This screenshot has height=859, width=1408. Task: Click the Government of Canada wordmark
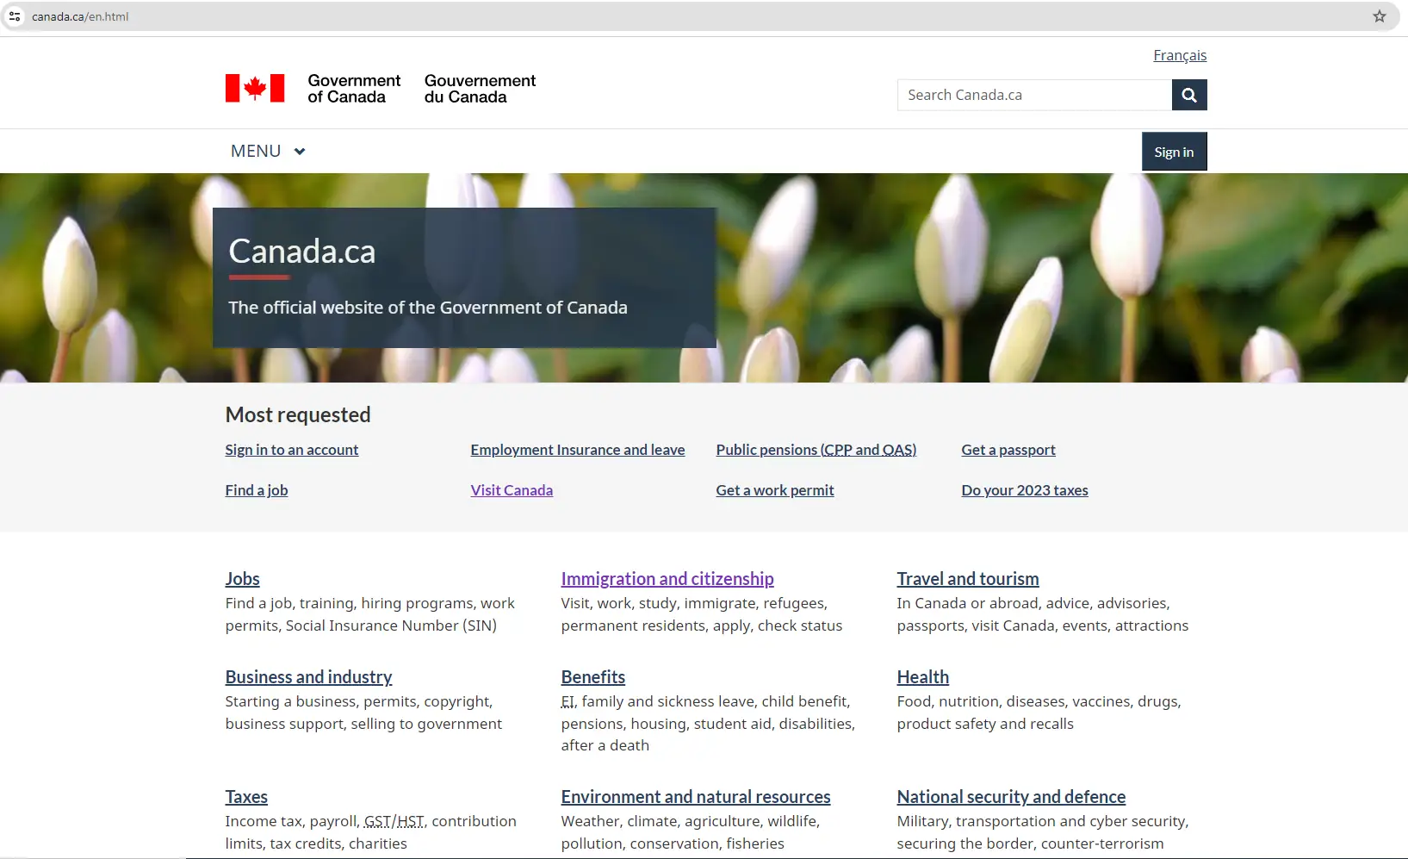tap(354, 89)
